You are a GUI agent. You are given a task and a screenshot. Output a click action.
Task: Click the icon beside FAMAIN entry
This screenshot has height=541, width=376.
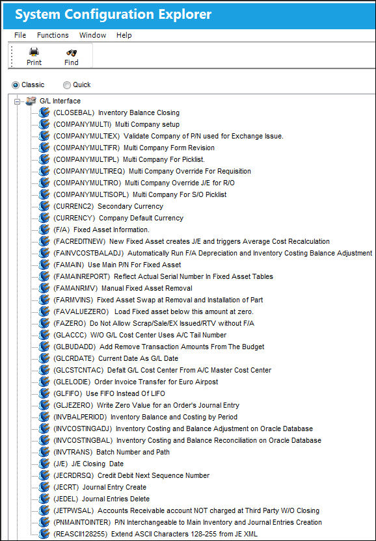(44, 265)
